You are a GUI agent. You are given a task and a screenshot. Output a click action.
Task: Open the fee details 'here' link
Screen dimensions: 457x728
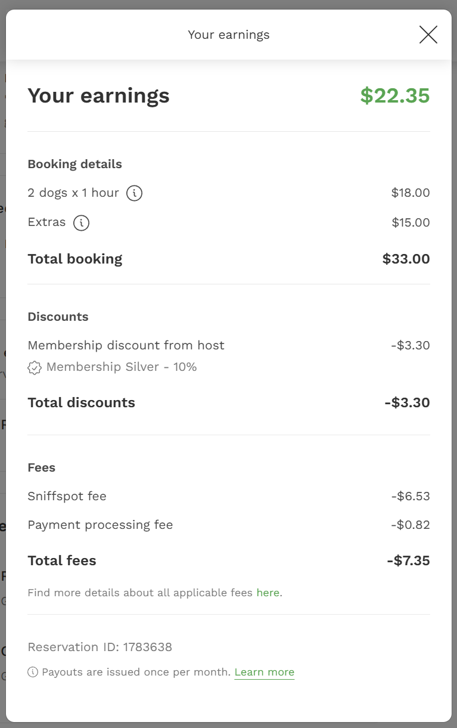(x=268, y=593)
